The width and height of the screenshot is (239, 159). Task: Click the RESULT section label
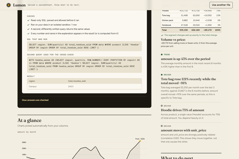coord(31,76)
